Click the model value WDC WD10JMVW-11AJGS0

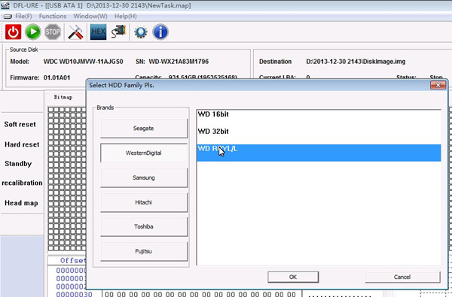coord(84,62)
